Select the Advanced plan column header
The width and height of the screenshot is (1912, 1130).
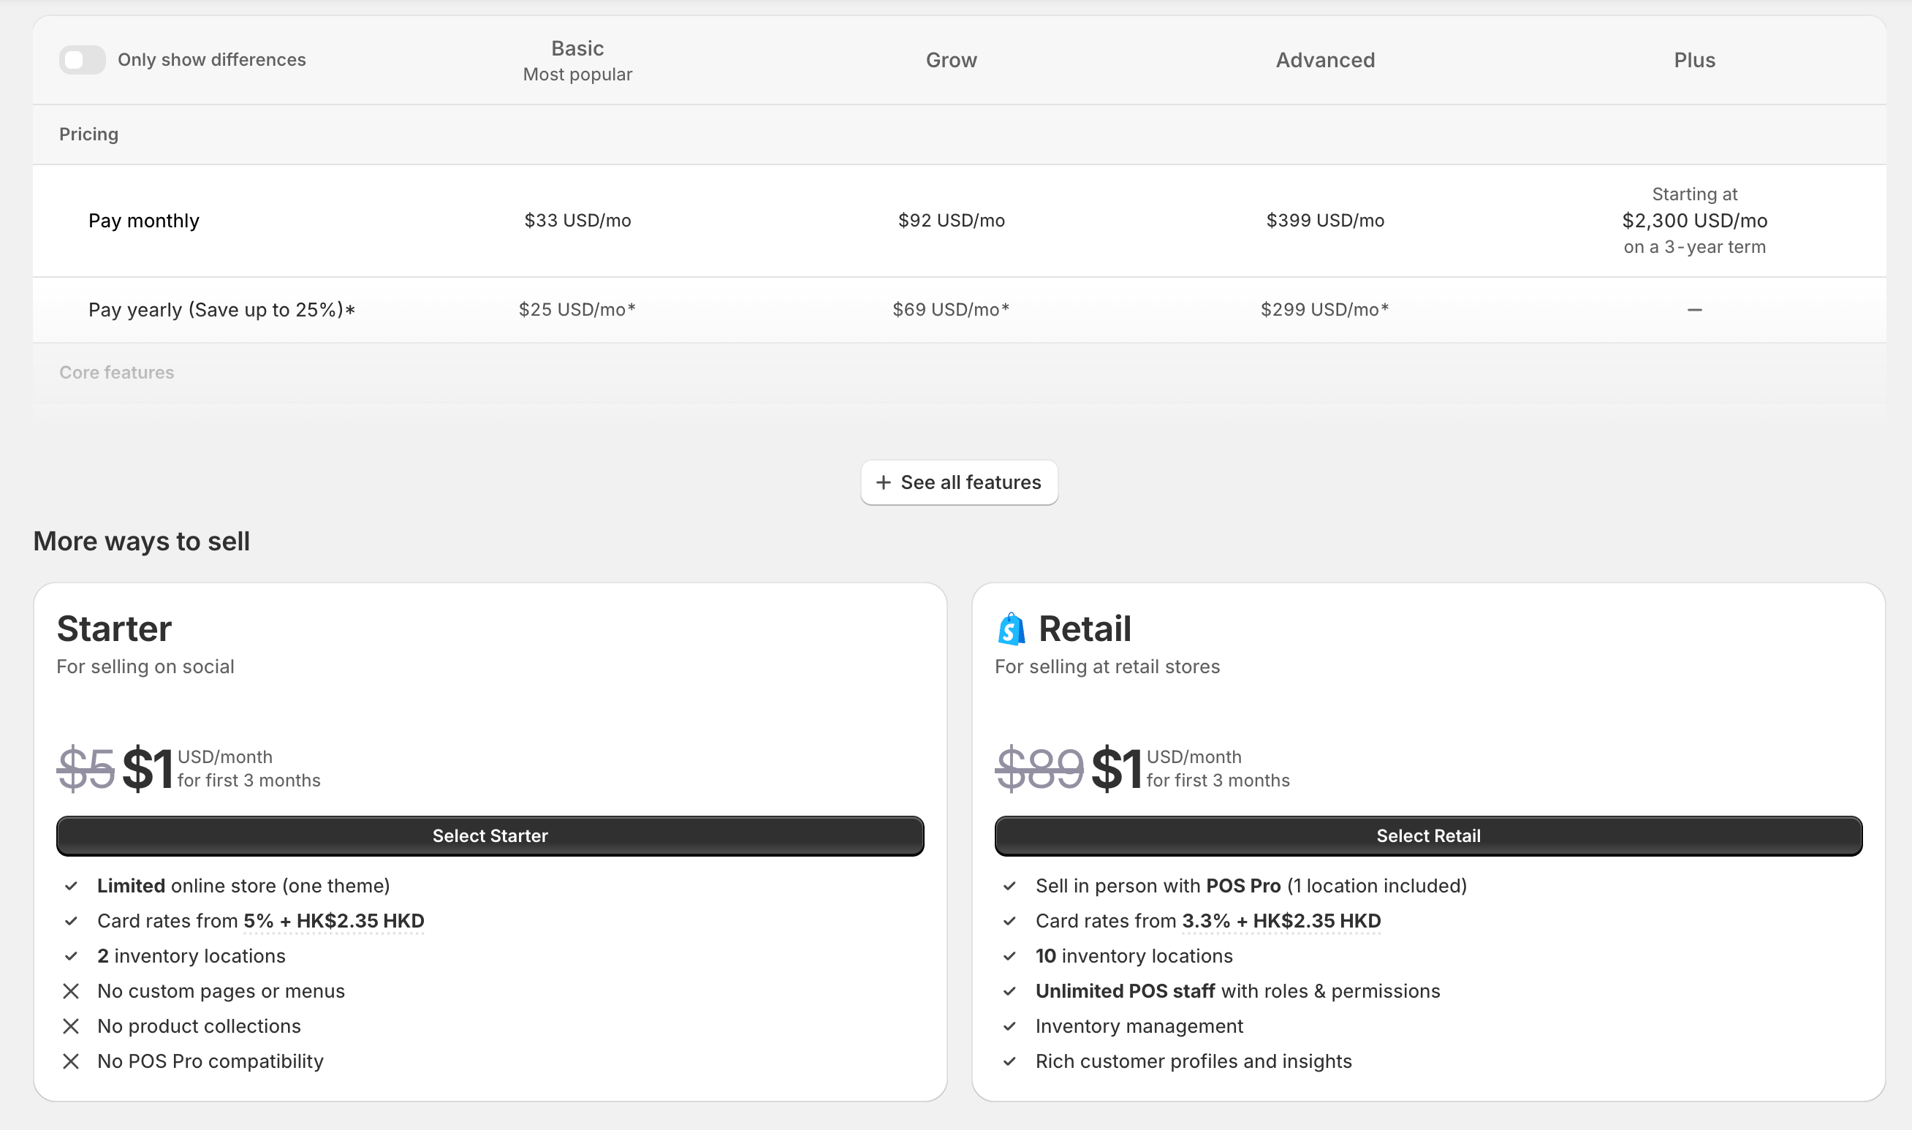tap(1325, 60)
